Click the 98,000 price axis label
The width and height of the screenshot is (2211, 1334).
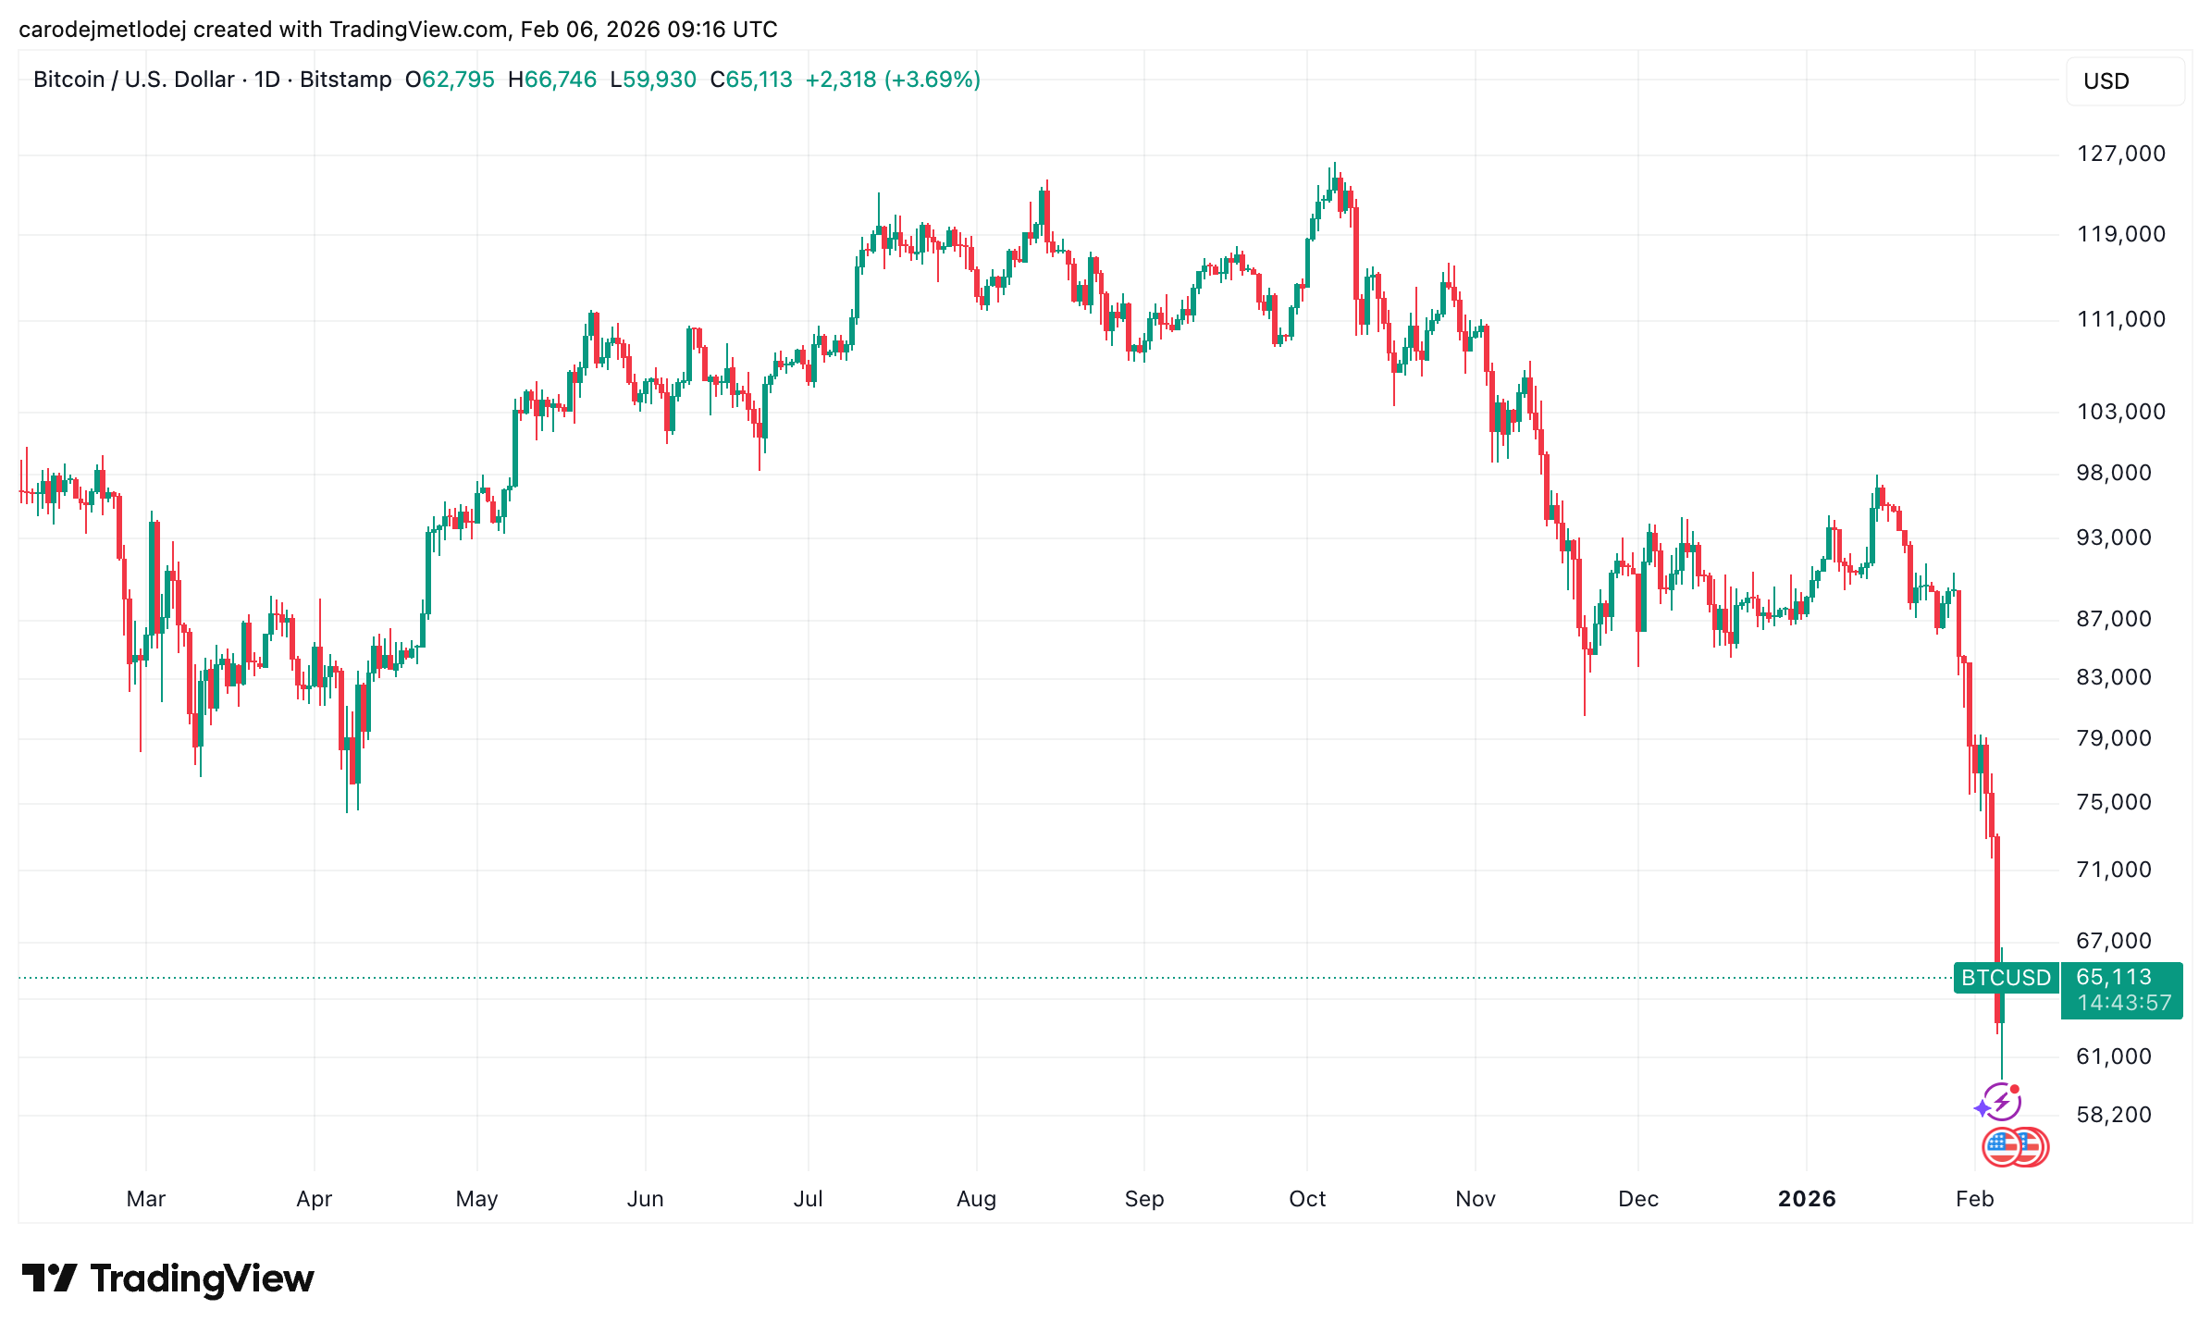2114,473
